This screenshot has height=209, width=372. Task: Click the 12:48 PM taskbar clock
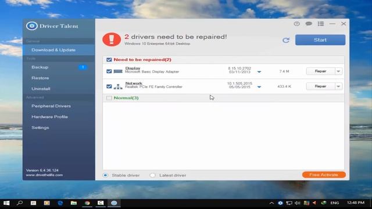(356, 203)
